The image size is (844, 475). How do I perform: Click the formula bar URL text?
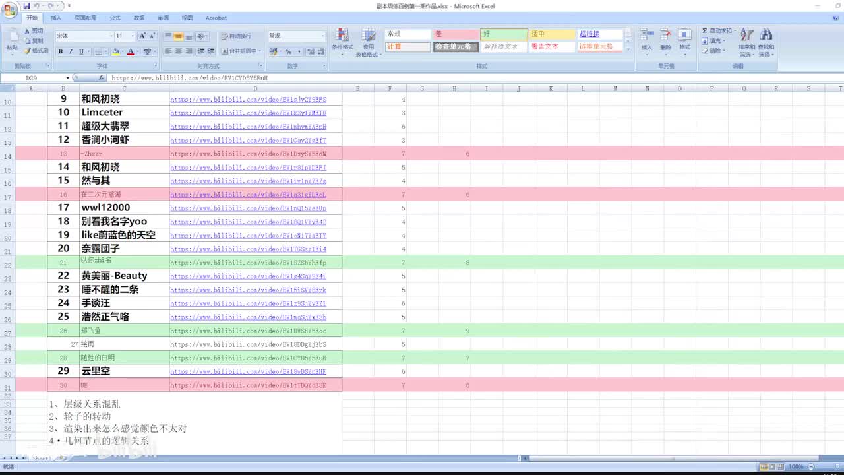click(x=189, y=78)
